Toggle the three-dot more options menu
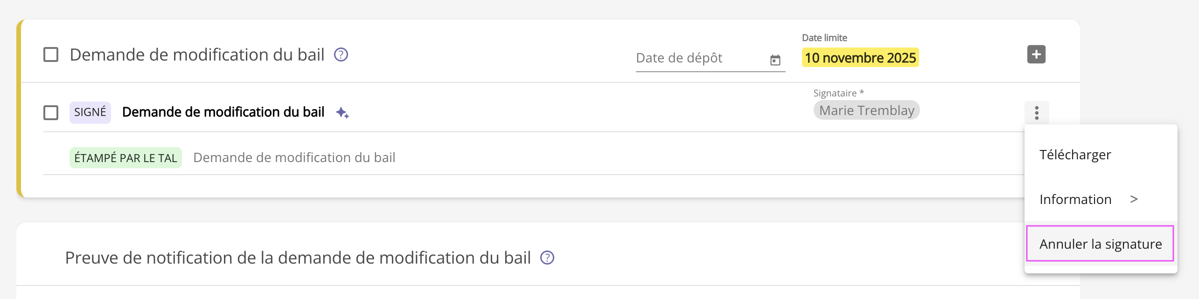This screenshot has width=1199, height=299. 1037,113
